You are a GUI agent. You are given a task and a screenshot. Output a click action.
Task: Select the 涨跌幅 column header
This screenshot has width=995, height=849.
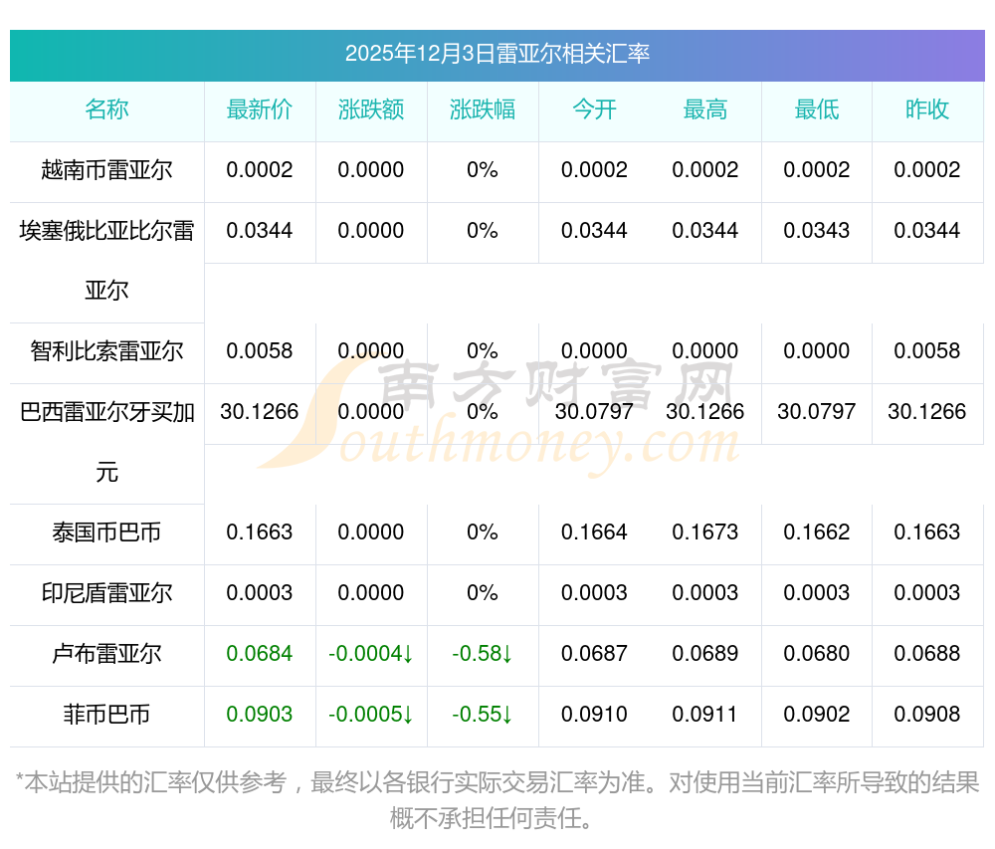(x=482, y=110)
